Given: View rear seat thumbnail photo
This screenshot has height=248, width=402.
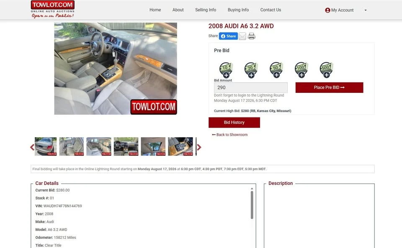Looking at the screenshot, I should [x=72, y=146].
